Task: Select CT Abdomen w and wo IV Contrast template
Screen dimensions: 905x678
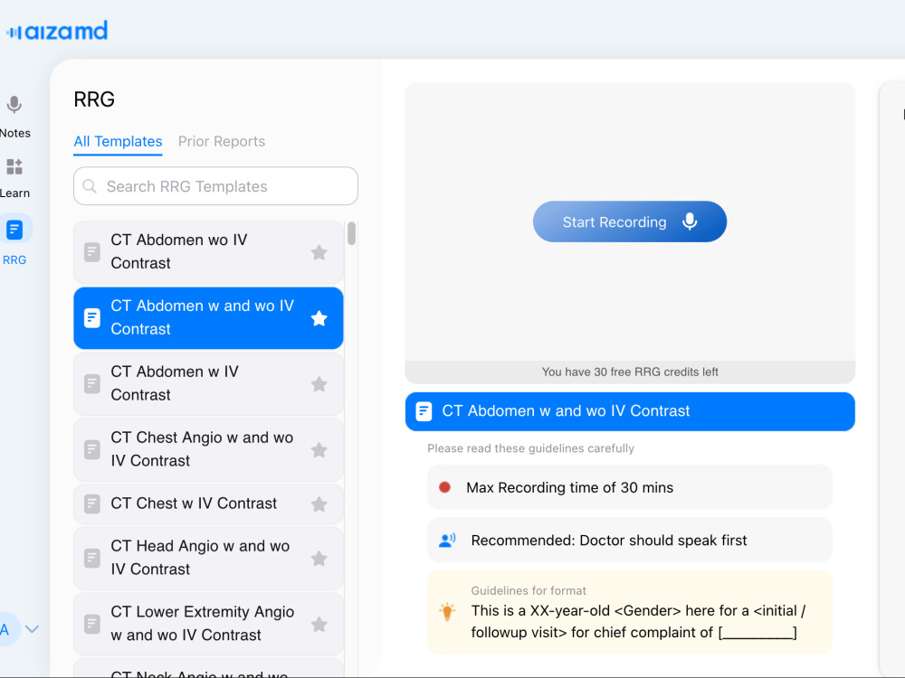Action: tap(208, 318)
